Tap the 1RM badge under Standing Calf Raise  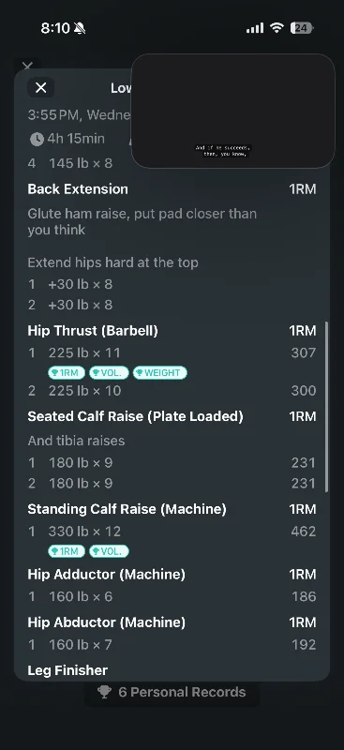(67, 551)
